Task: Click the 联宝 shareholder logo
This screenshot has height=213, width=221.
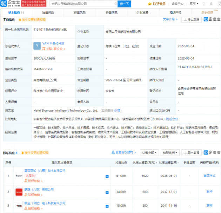Action: [19, 206]
